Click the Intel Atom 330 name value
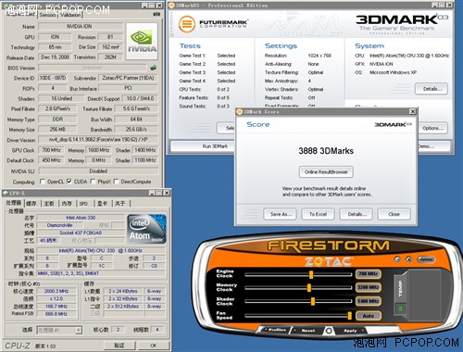This screenshot has width=463, height=352. [x=81, y=218]
